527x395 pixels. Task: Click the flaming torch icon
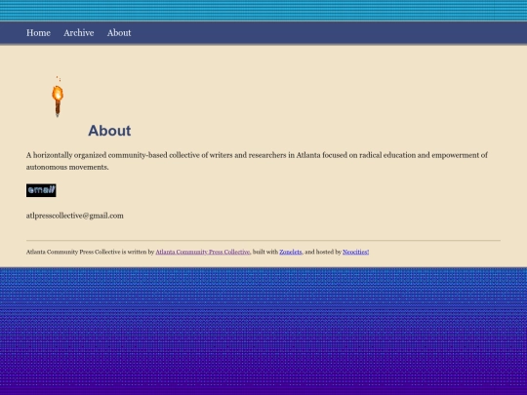click(x=58, y=97)
